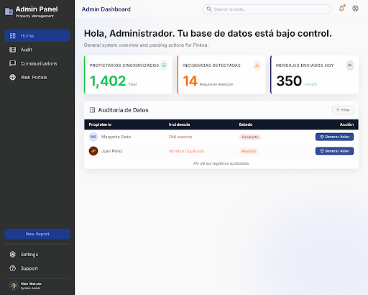This screenshot has width=368, height=295.
Task: Open the Filter button in audit table
Action: pos(343,110)
